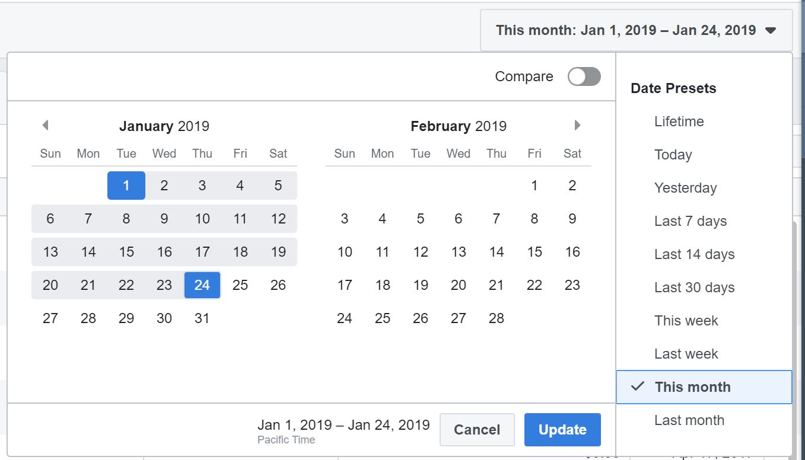This screenshot has width=805, height=460.
Task: Choose the Last 7 days preset
Action: click(x=690, y=221)
